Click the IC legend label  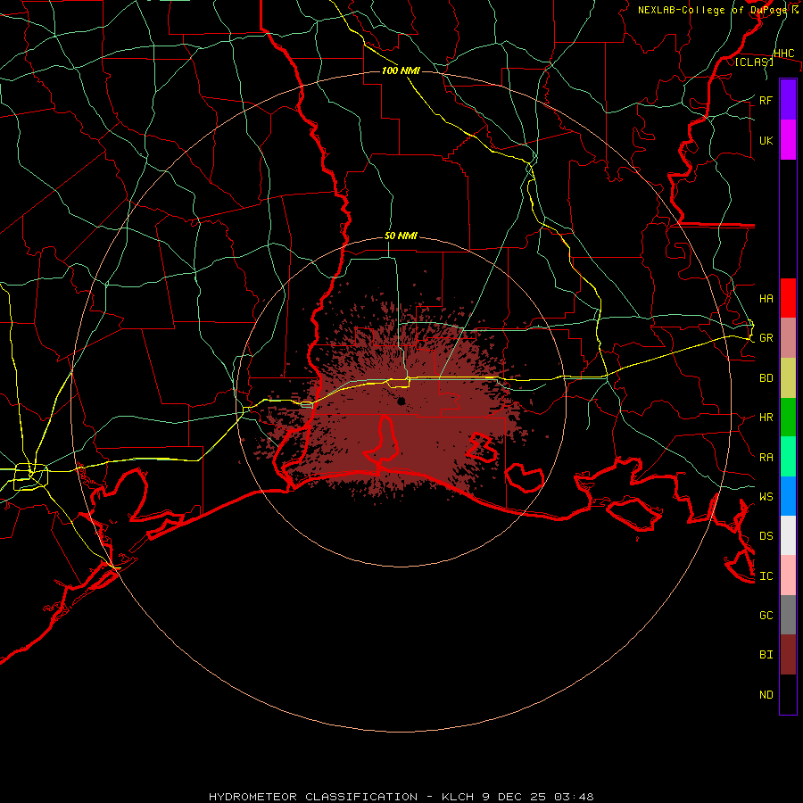[x=766, y=575]
